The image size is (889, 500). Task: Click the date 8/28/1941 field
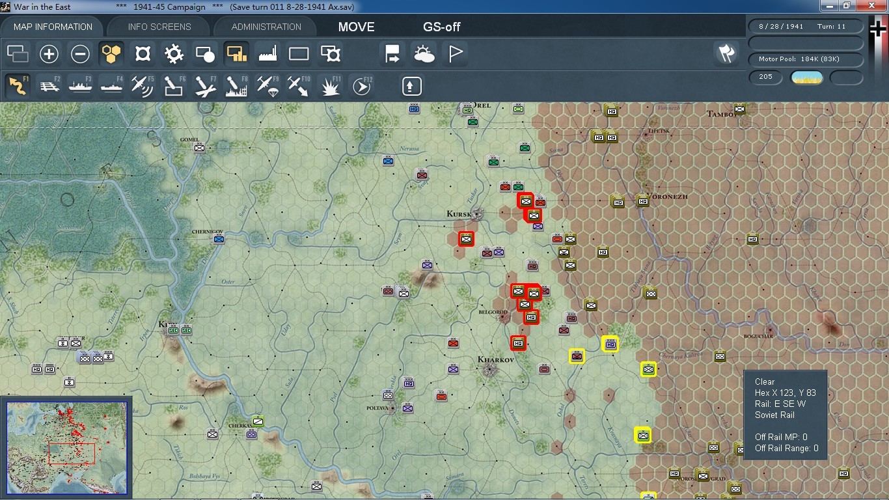tap(781, 27)
